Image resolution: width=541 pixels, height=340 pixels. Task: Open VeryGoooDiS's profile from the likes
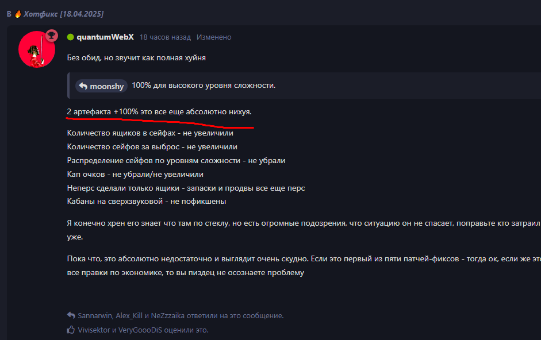[x=140, y=330]
